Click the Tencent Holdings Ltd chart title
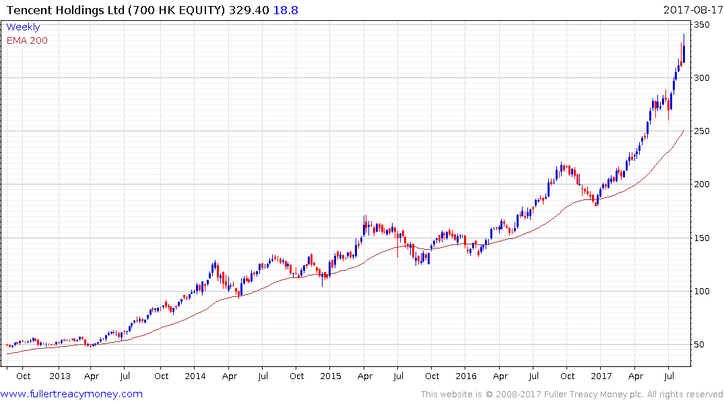This screenshot has width=724, height=404. click(116, 10)
